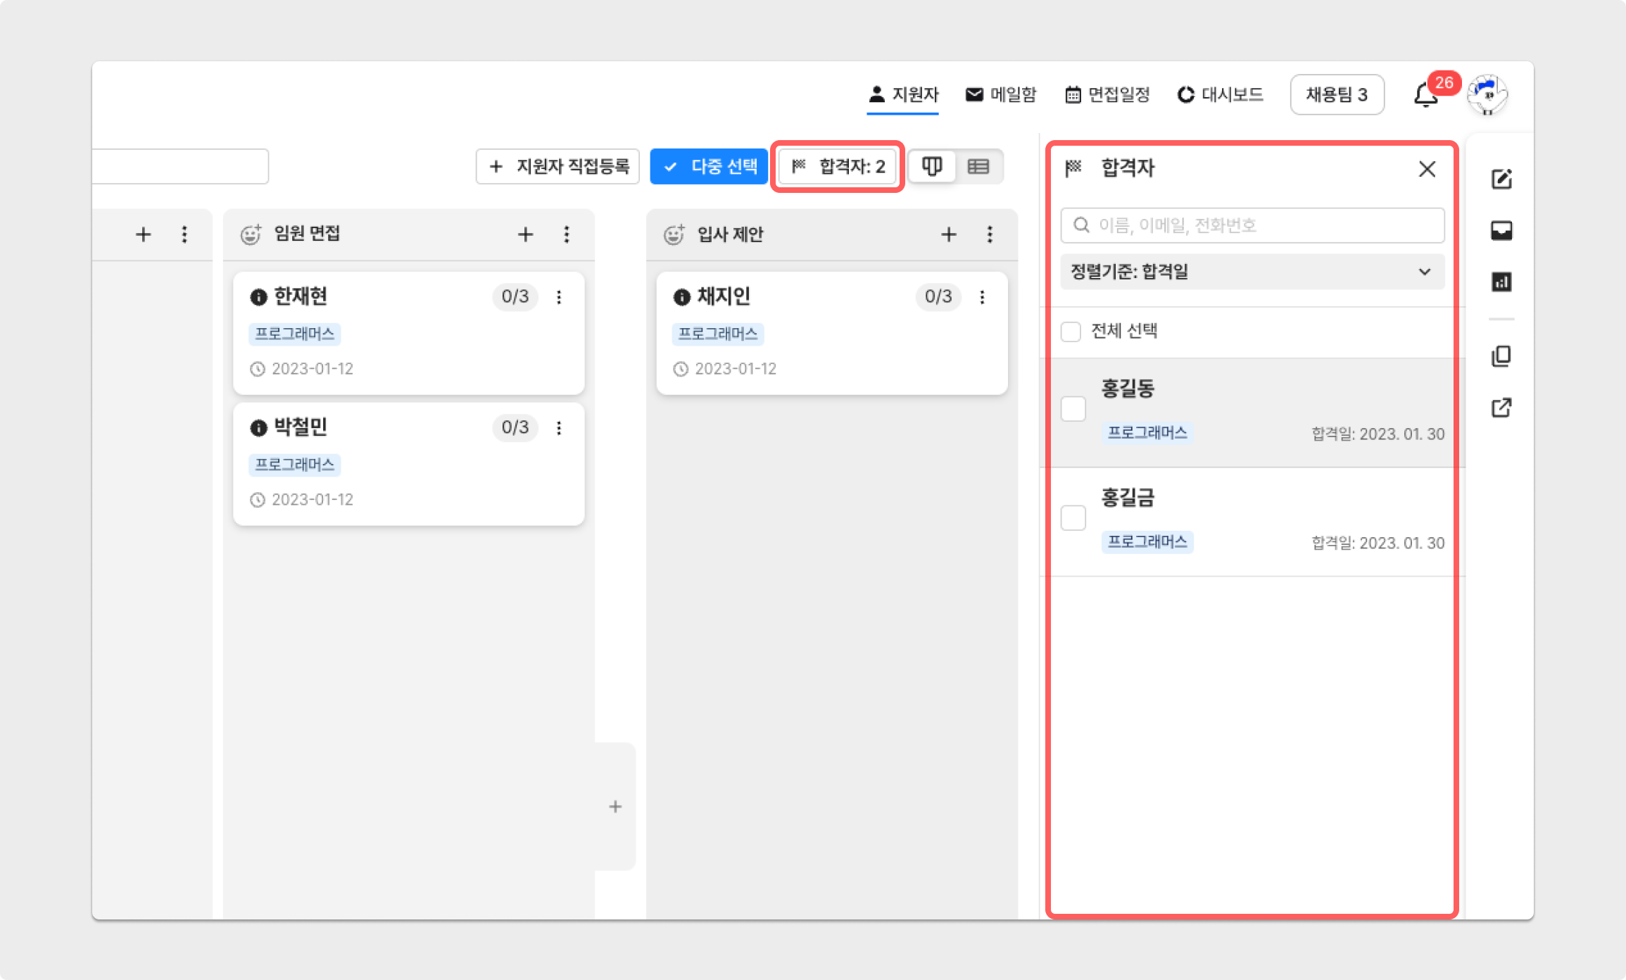Tick the checkbox next to 홍길동
Image resolution: width=1626 pixels, height=980 pixels.
pos(1073,409)
